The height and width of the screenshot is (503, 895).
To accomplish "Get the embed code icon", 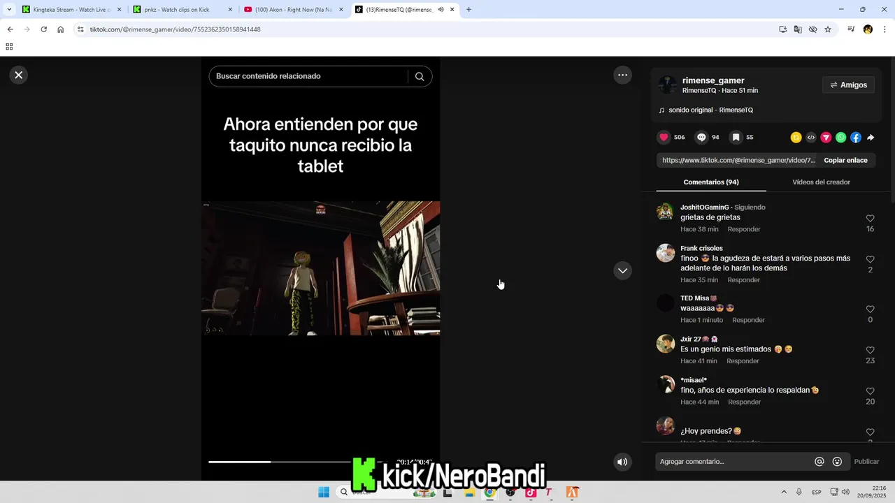I will point(811,138).
